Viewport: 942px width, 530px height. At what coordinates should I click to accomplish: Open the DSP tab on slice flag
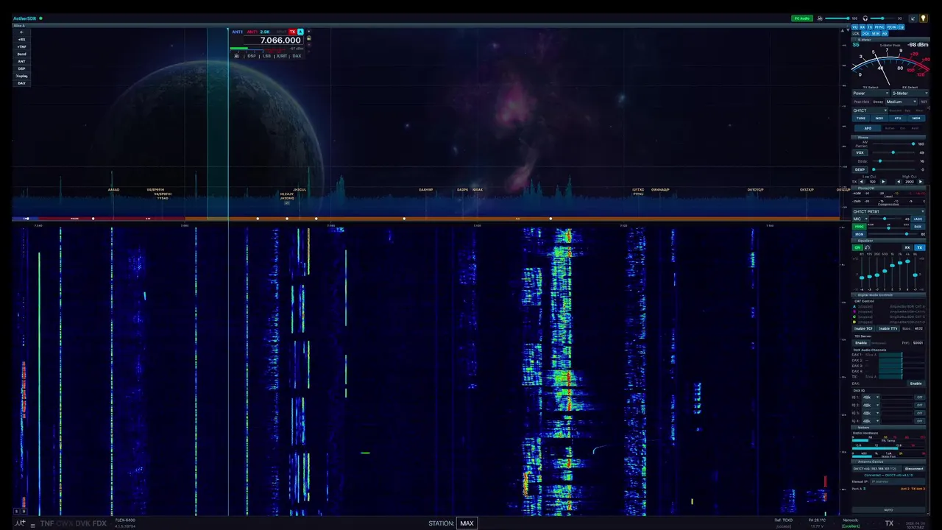click(252, 56)
